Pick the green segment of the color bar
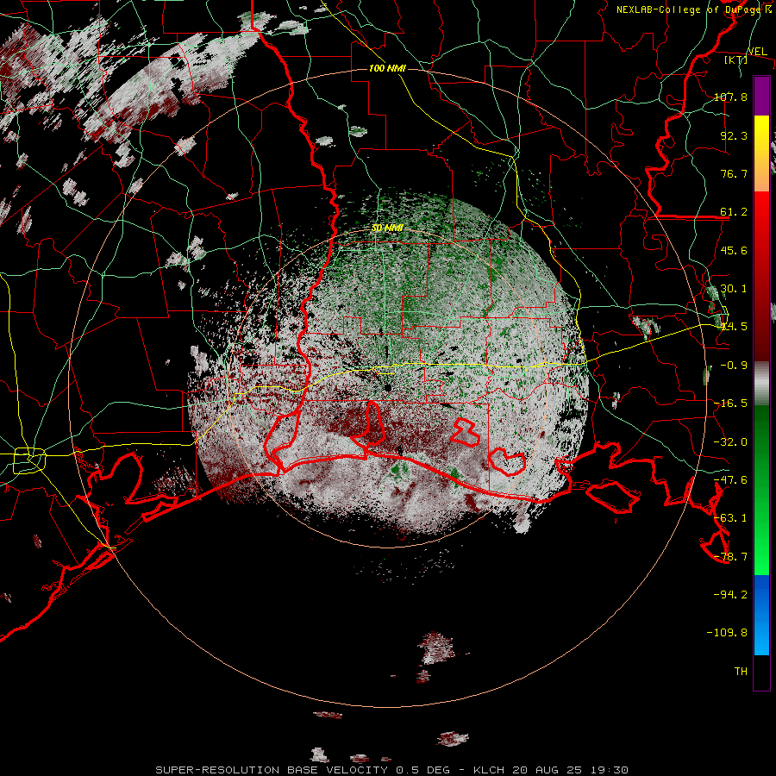Viewport: 776px width, 776px height. [x=761, y=490]
